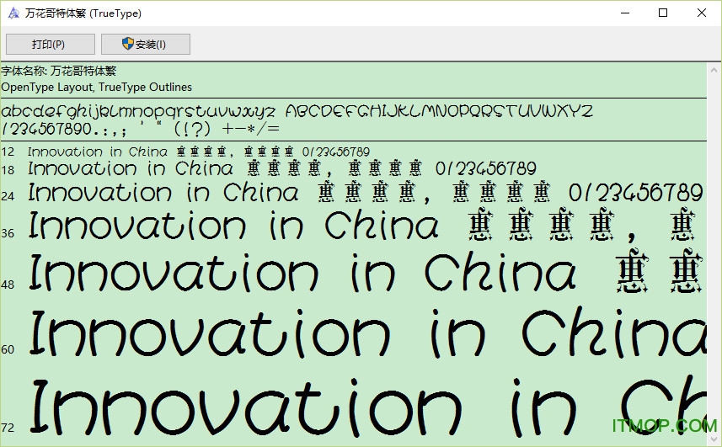Click the 36 point sample text line

(x=362, y=226)
